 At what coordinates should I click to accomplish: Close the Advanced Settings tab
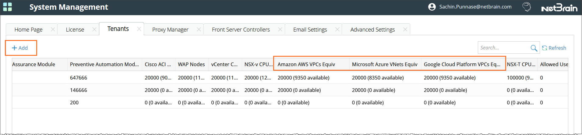click(405, 29)
